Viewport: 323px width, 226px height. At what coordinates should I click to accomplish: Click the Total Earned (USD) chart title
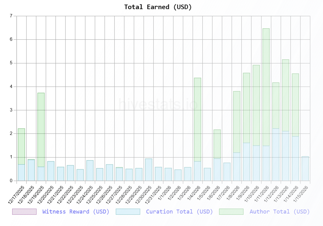click(x=158, y=7)
